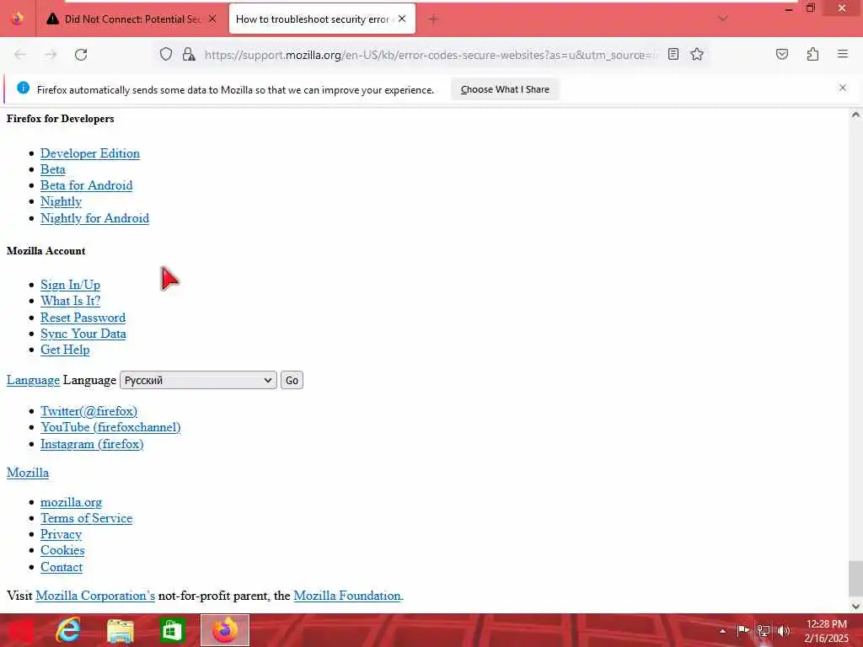This screenshot has height=647, width=863.
Task: Expand the Русский language dropdown
Action: pyautogui.click(x=198, y=380)
